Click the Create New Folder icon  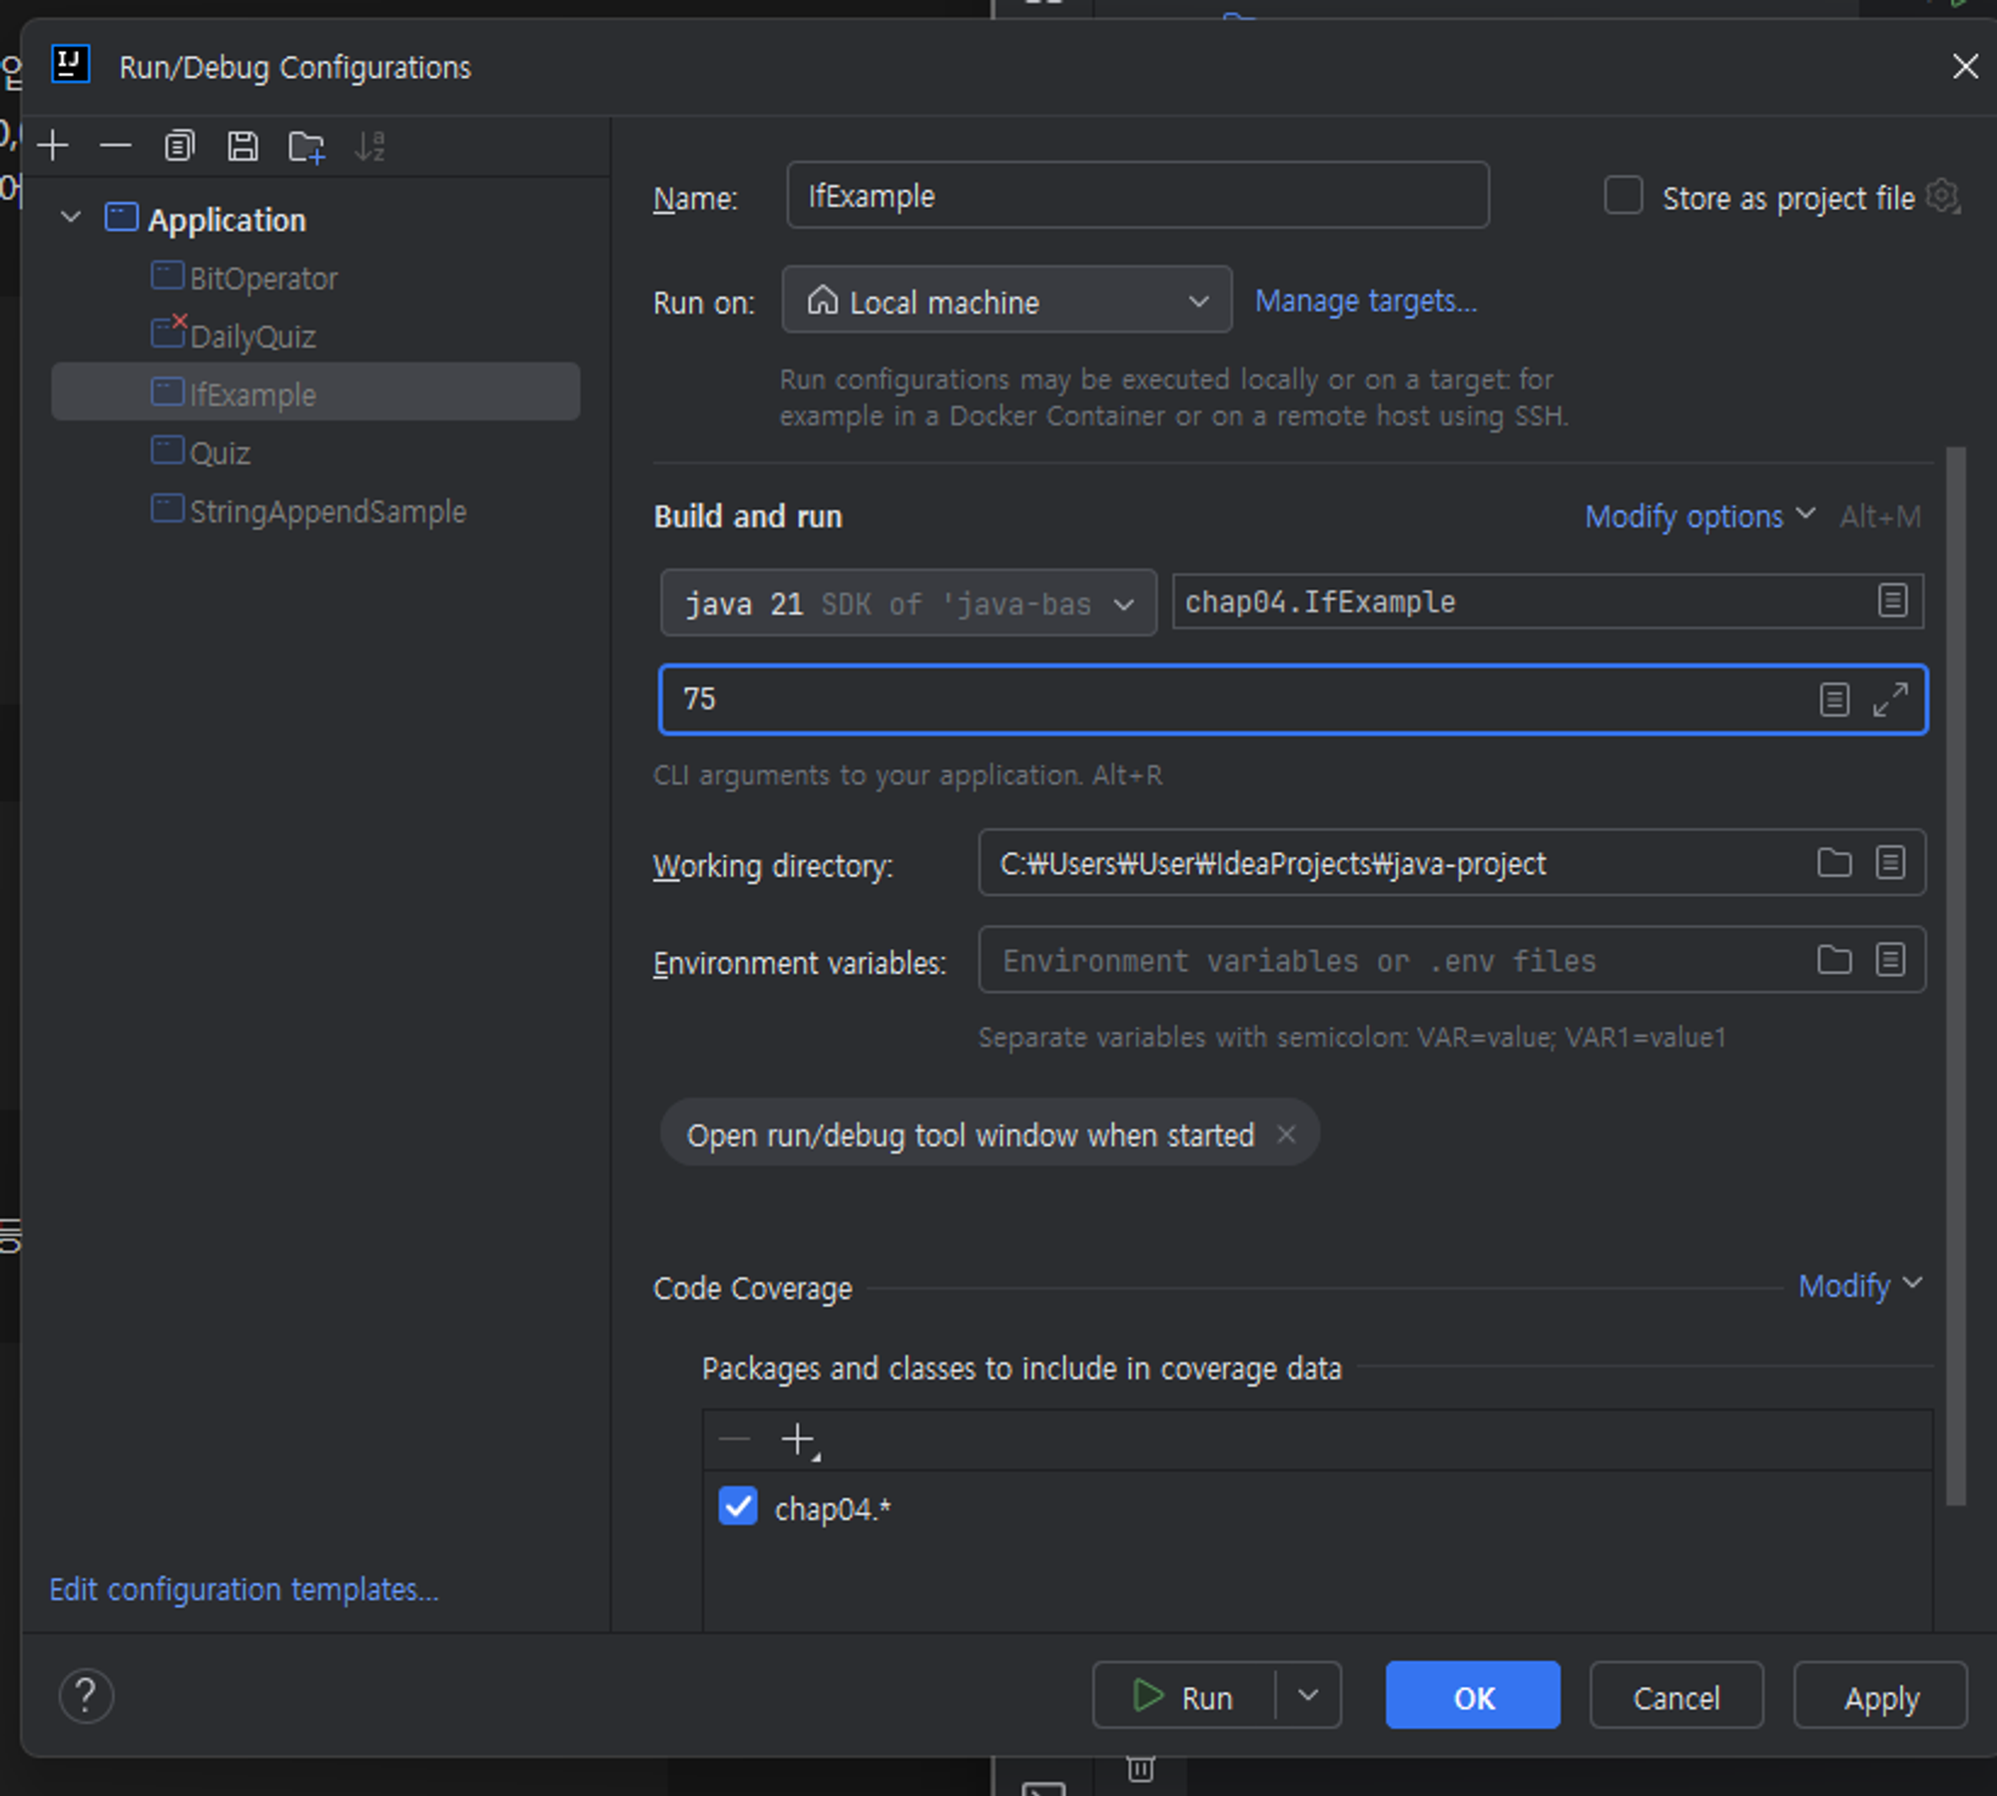pyautogui.click(x=307, y=147)
